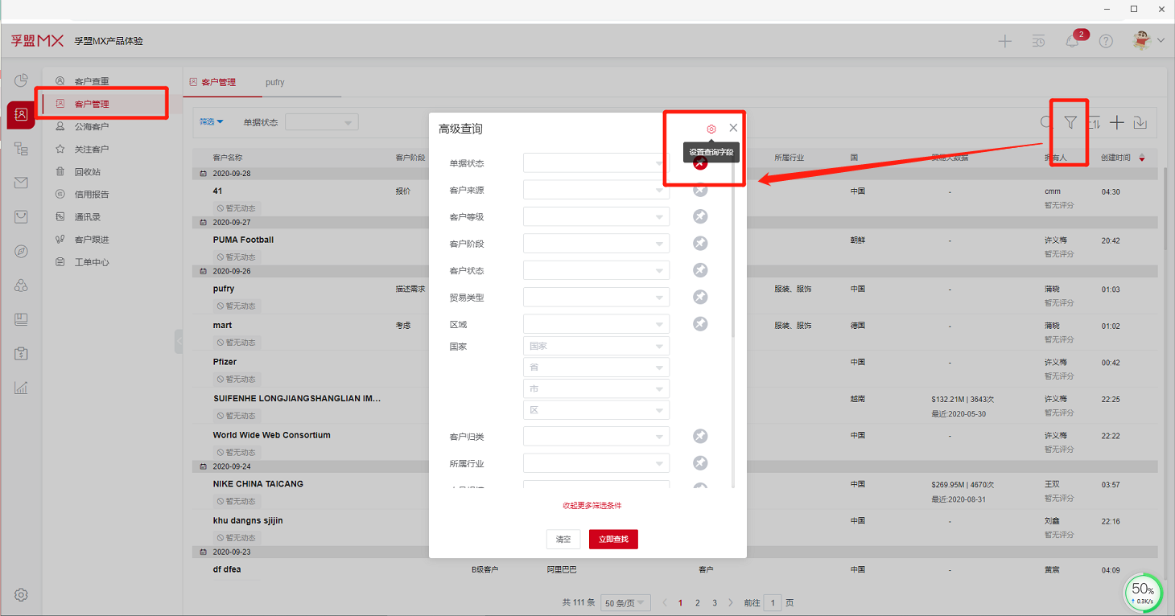Screen dimensions: 1175x616
Task: Click the pagination page number input
Action: 772,603
